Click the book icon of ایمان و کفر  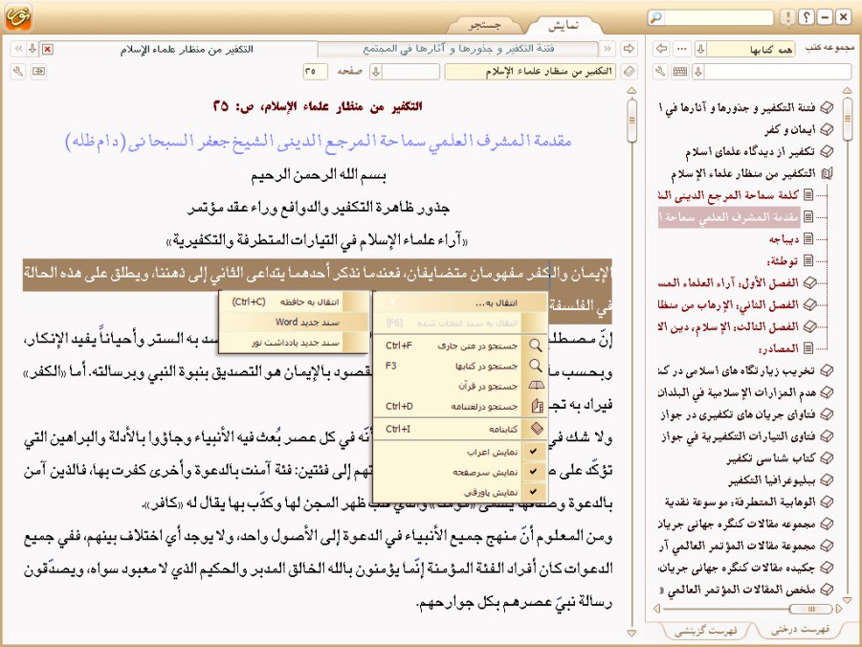[827, 130]
